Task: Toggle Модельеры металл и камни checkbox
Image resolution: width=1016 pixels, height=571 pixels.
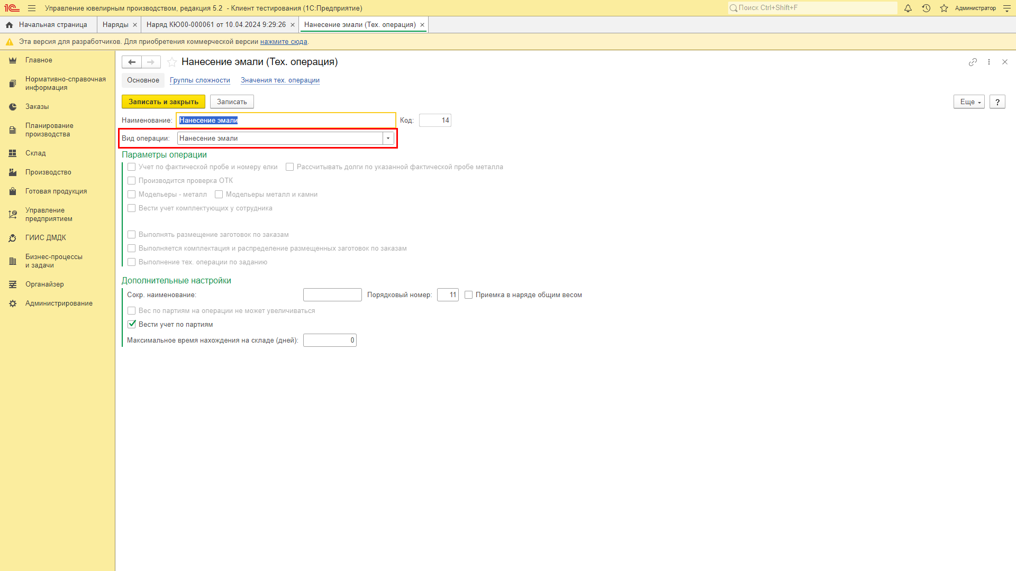Action: pos(219,195)
